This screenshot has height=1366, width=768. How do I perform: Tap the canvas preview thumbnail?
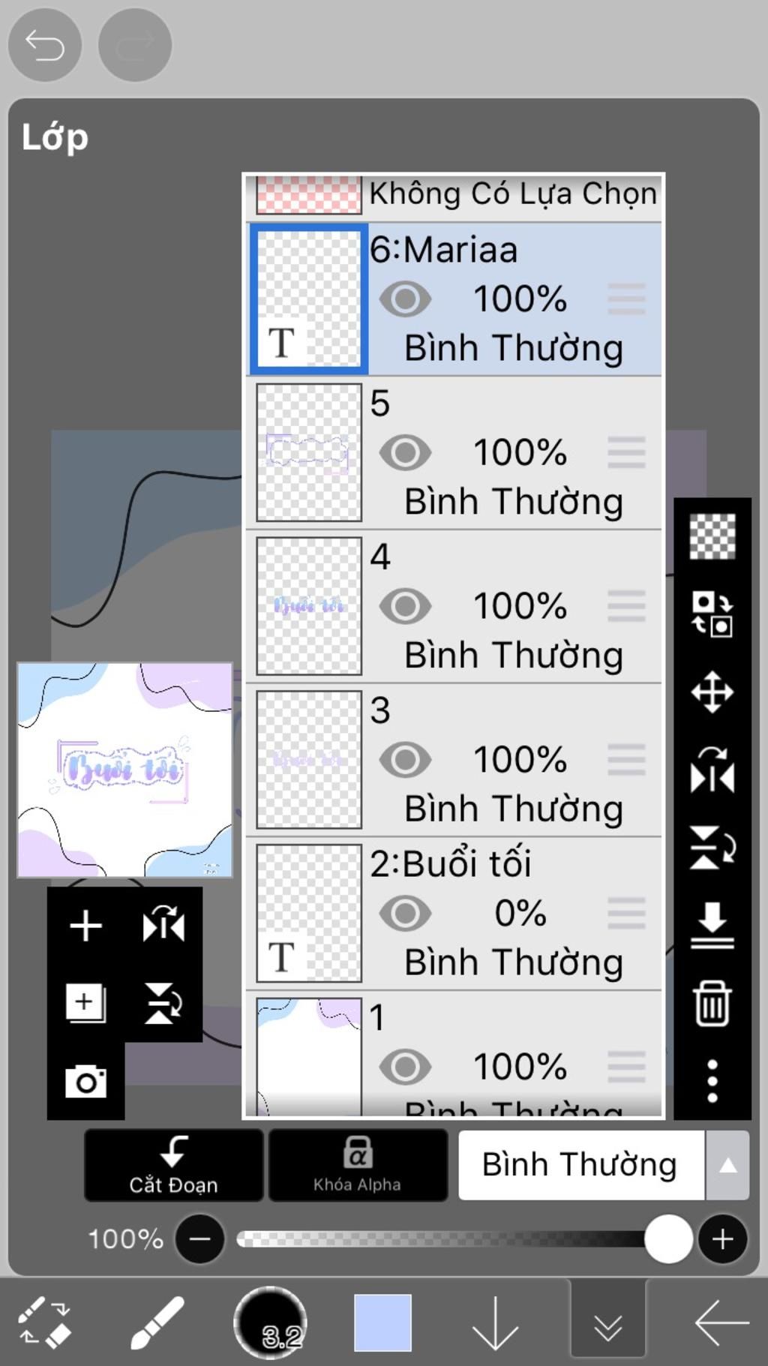125,770
